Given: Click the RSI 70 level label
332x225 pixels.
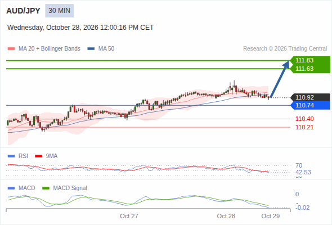Looking at the screenshot, I should pyautogui.click(x=299, y=165).
